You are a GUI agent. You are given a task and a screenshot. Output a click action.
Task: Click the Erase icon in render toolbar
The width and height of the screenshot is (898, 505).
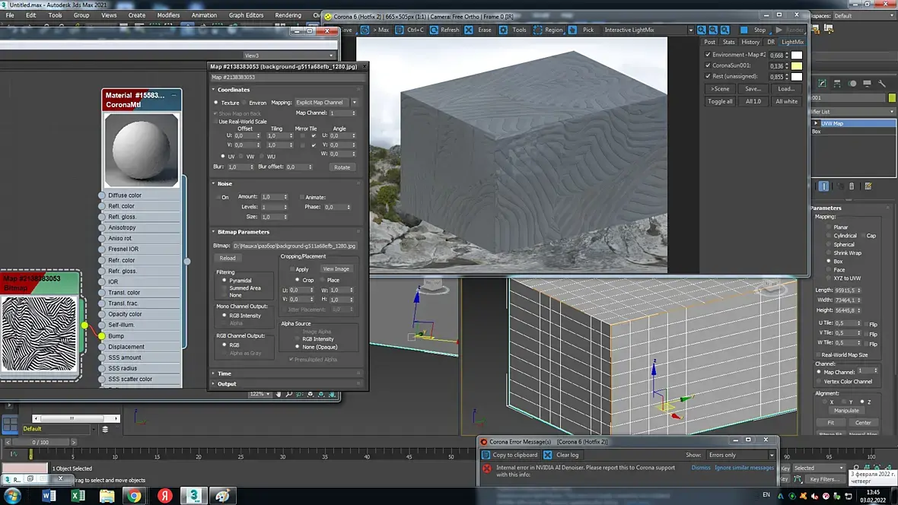pos(469,30)
